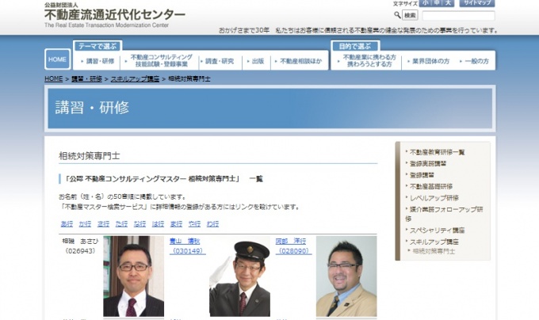
Task: Click the HOME navigation button
Action: [57, 59]
